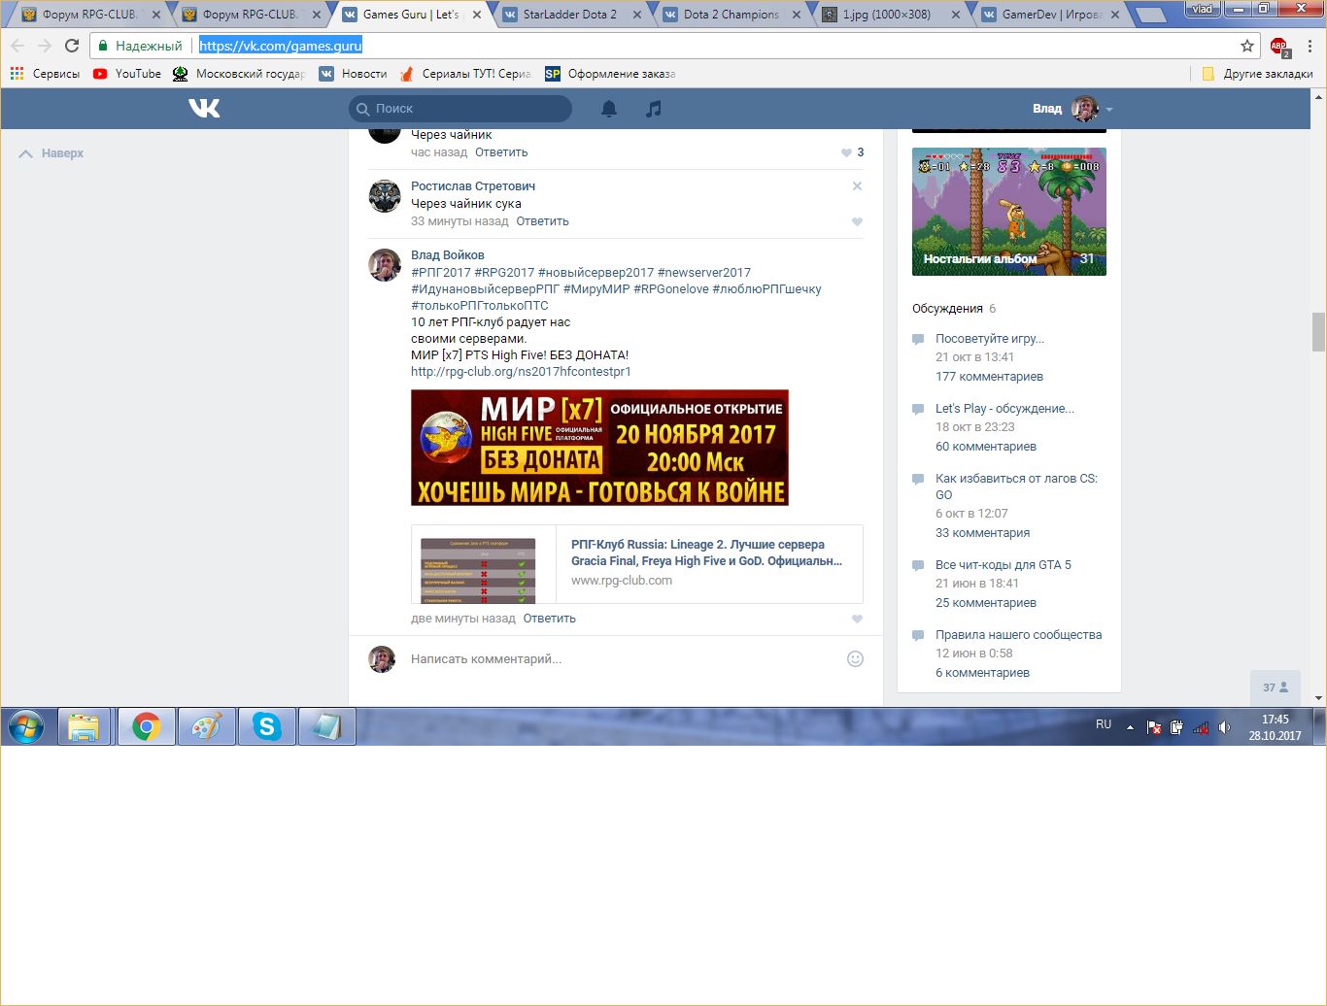Open the VK music player icon
This screenshot has width=1327, height=1006.
click(654, 109)
